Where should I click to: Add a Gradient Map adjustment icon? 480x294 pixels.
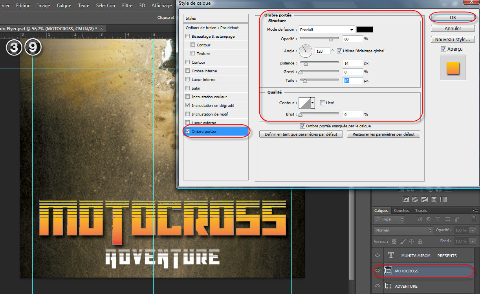443,199
